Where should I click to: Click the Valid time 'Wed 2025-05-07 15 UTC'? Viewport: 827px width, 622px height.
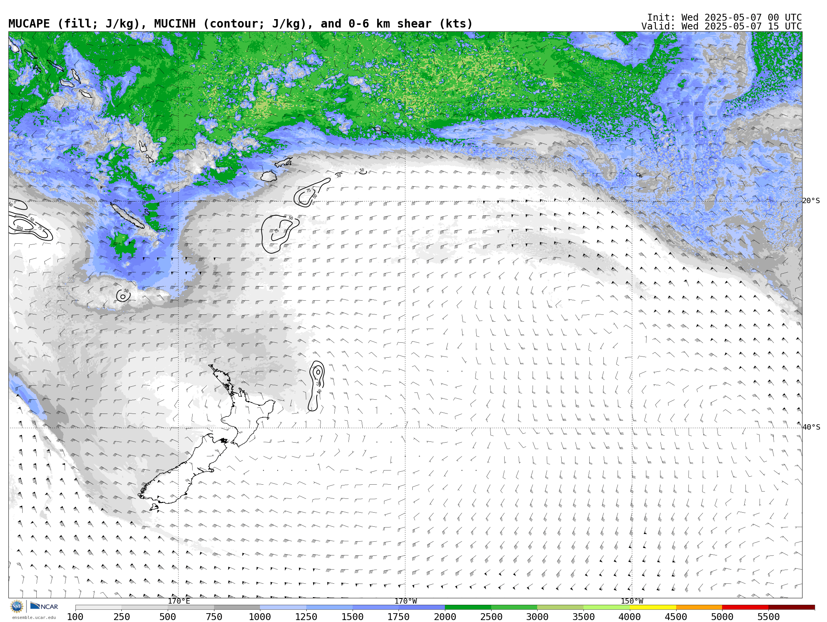coord(741,26)
